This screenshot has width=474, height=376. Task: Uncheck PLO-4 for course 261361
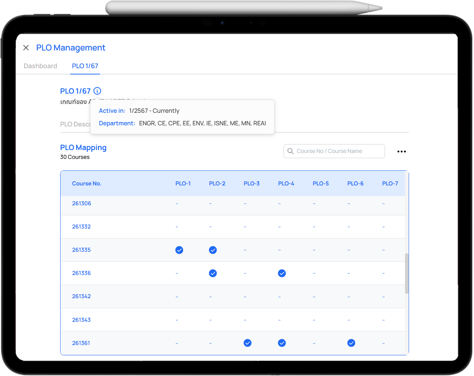282,343
